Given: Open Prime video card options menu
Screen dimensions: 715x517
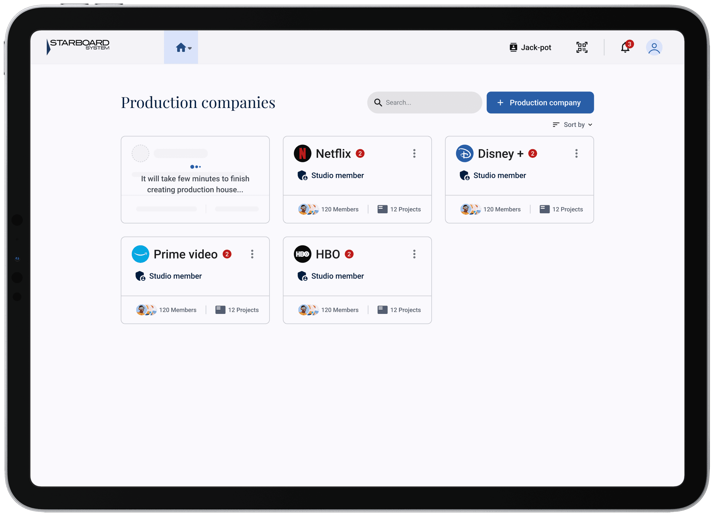Looking at the screenshot, I should click(252, 254).
